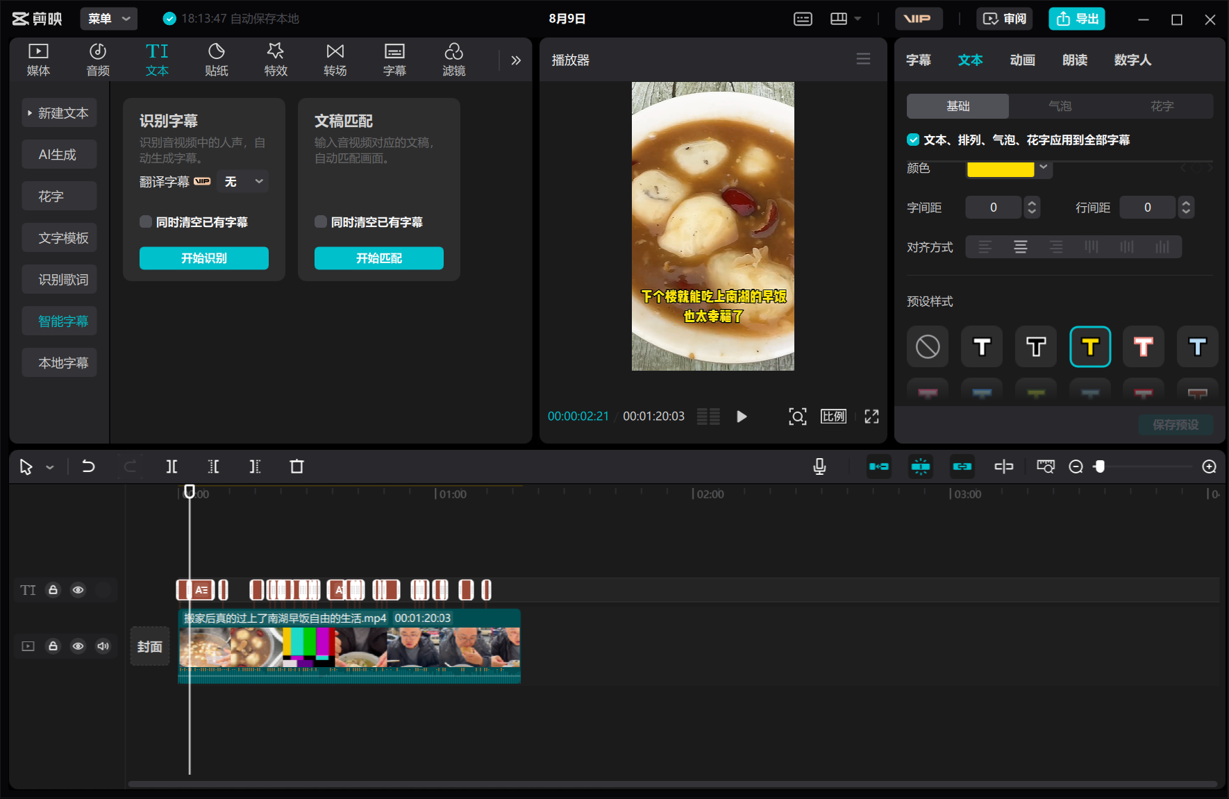This screenshot has height=799, width=1229.
Task: Open the yellow text color swatch
Action: click(x=1001, y=169)
